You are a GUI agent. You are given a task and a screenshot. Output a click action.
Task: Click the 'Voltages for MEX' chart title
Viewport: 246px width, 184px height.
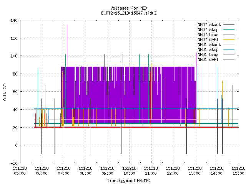[129, 8]
